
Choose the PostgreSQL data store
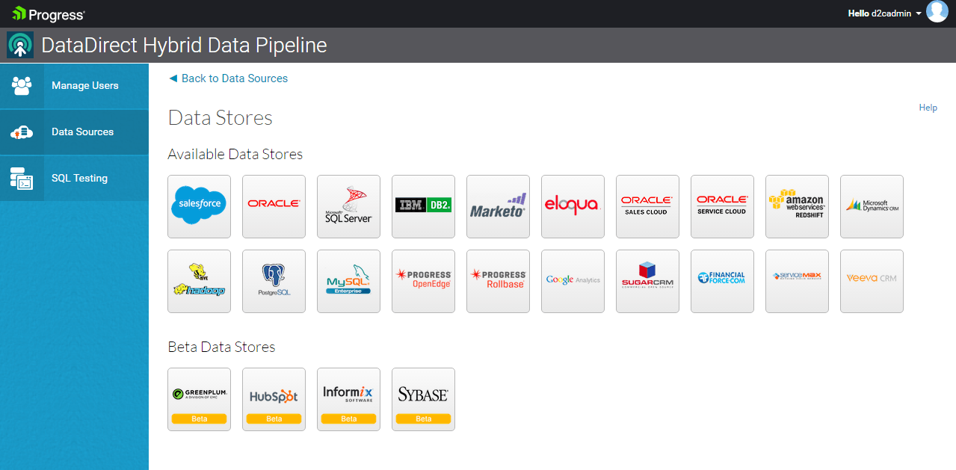point(274,281)
